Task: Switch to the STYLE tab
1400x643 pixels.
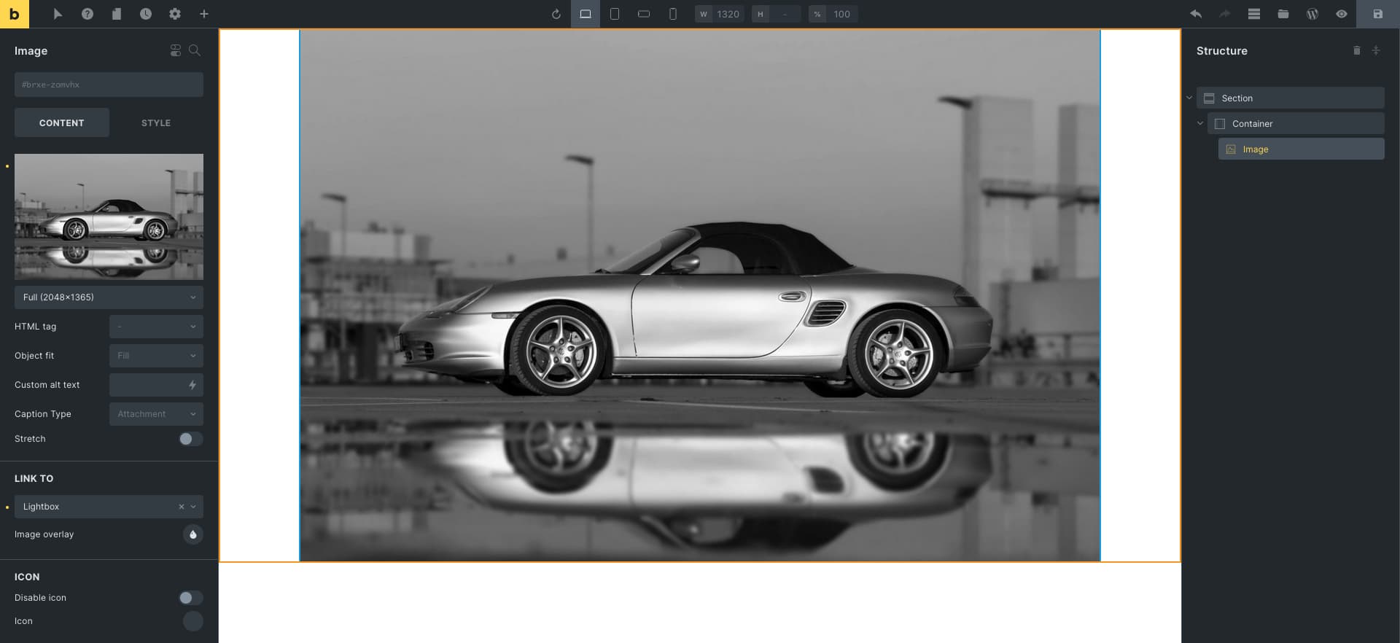Action: tap(156, 122)
